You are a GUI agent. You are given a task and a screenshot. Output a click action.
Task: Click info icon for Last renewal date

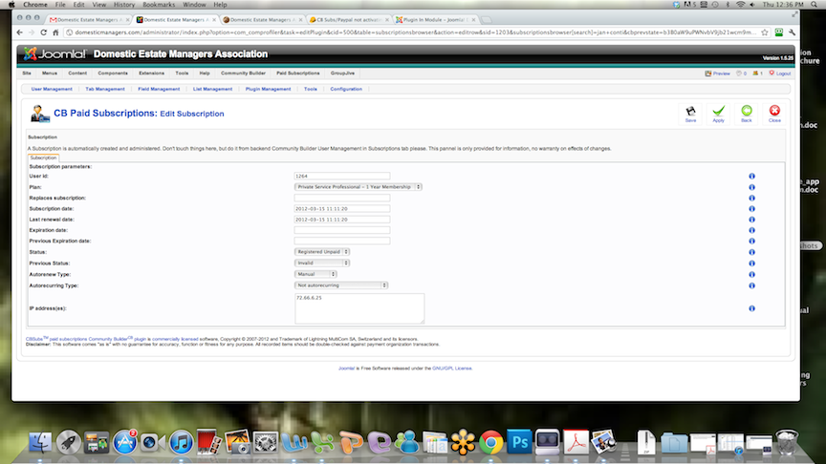coord(751,220)
